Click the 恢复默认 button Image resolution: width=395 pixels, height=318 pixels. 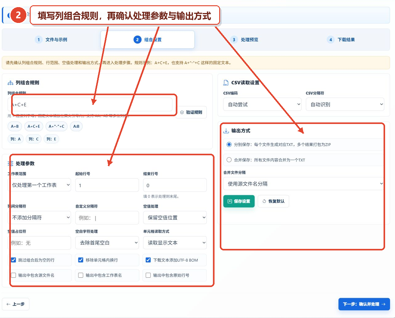(x=273, y=201)
